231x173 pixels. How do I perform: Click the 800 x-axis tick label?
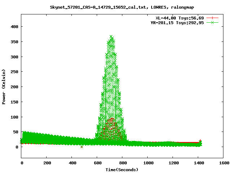[123, 163]
